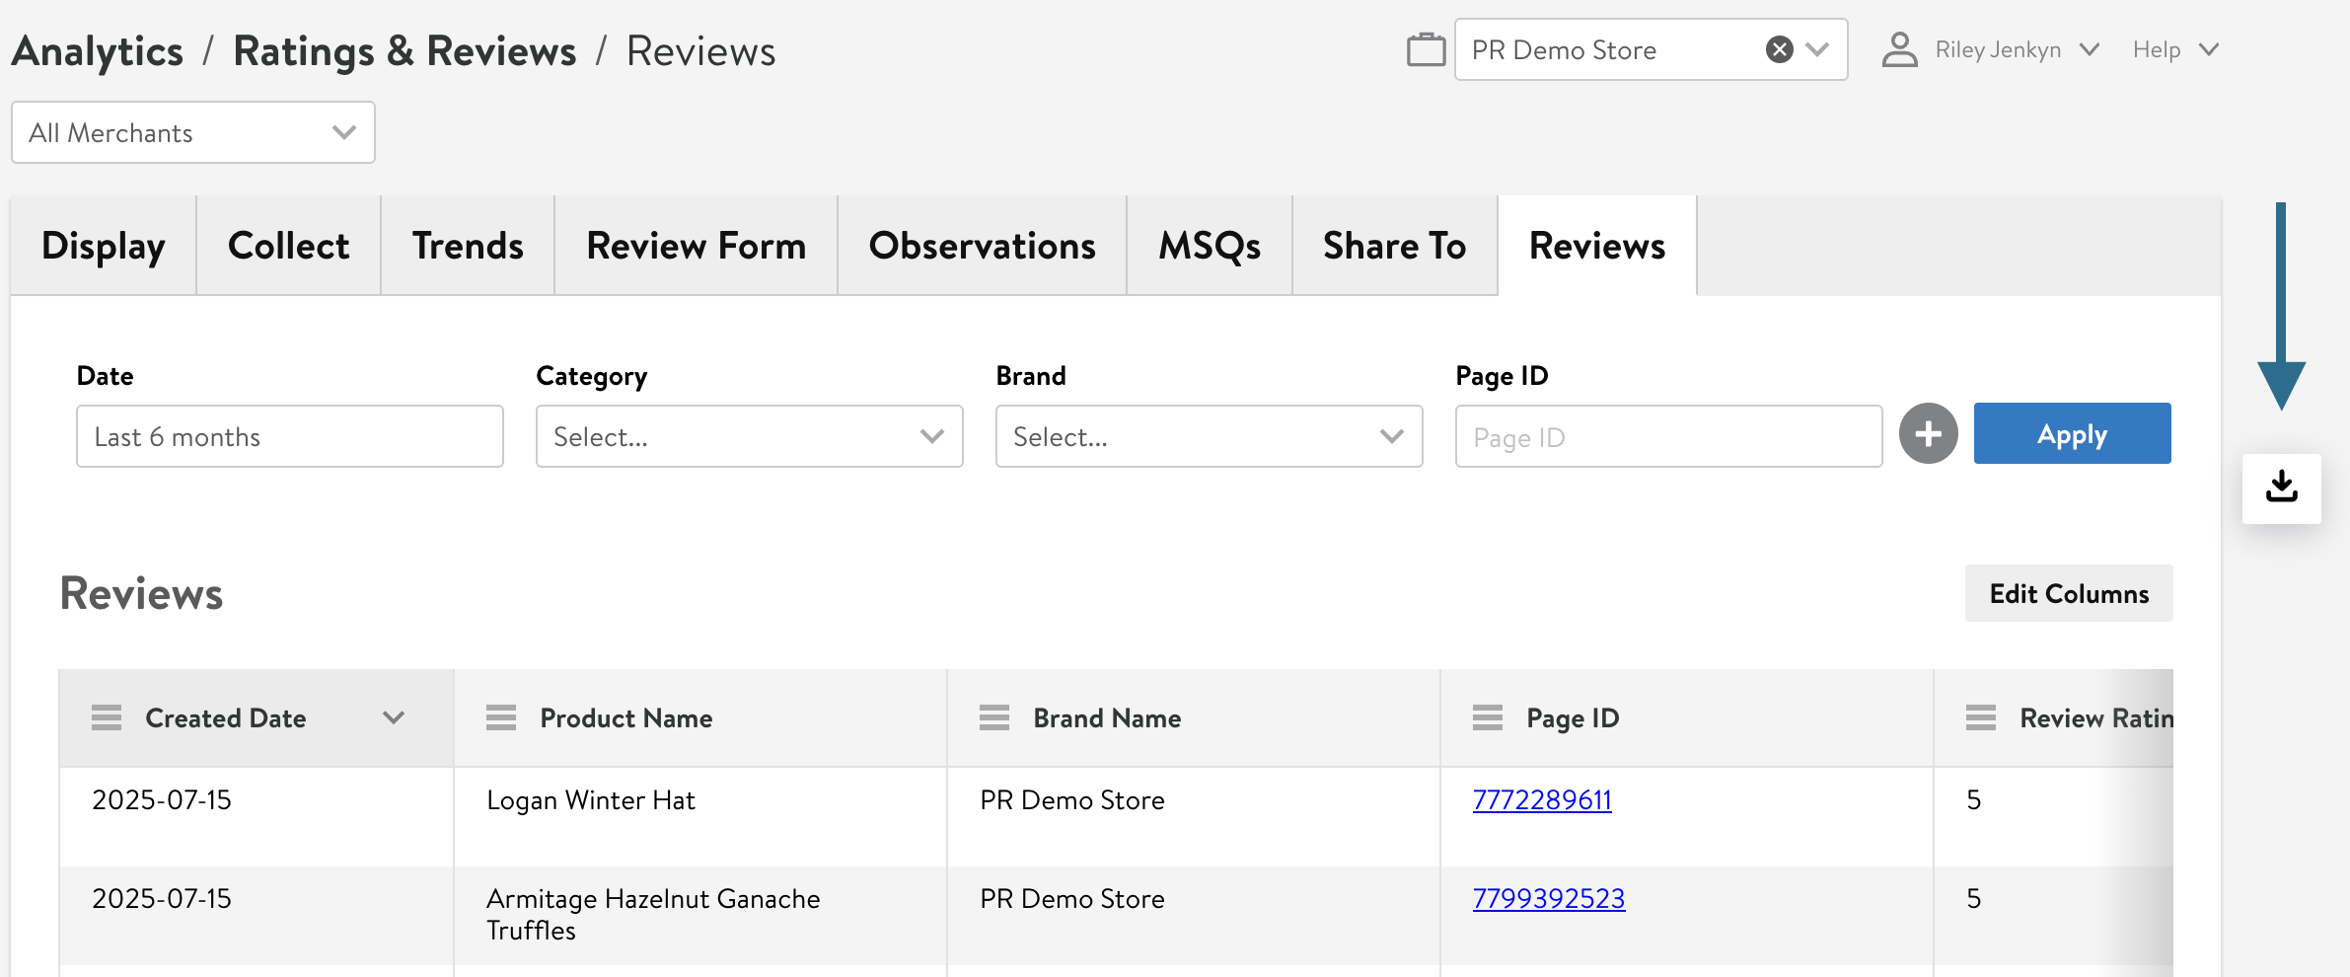Click the Page ID column drag handle
Viewport: 2350px width, 977px height.
point(1488,717)
